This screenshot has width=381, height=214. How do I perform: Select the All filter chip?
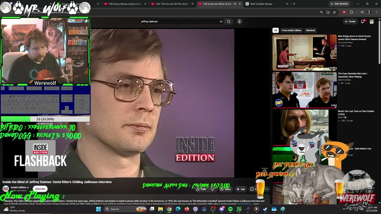pyautogui.click(x=276, y=30)
